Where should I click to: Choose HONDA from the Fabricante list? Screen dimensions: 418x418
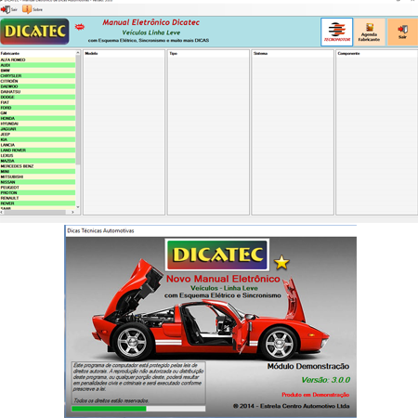coord(37,118)
